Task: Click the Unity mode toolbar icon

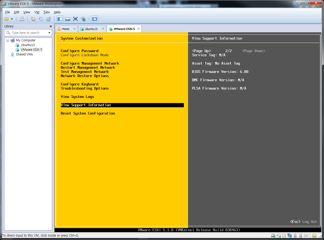Action: tap(83, 19)
